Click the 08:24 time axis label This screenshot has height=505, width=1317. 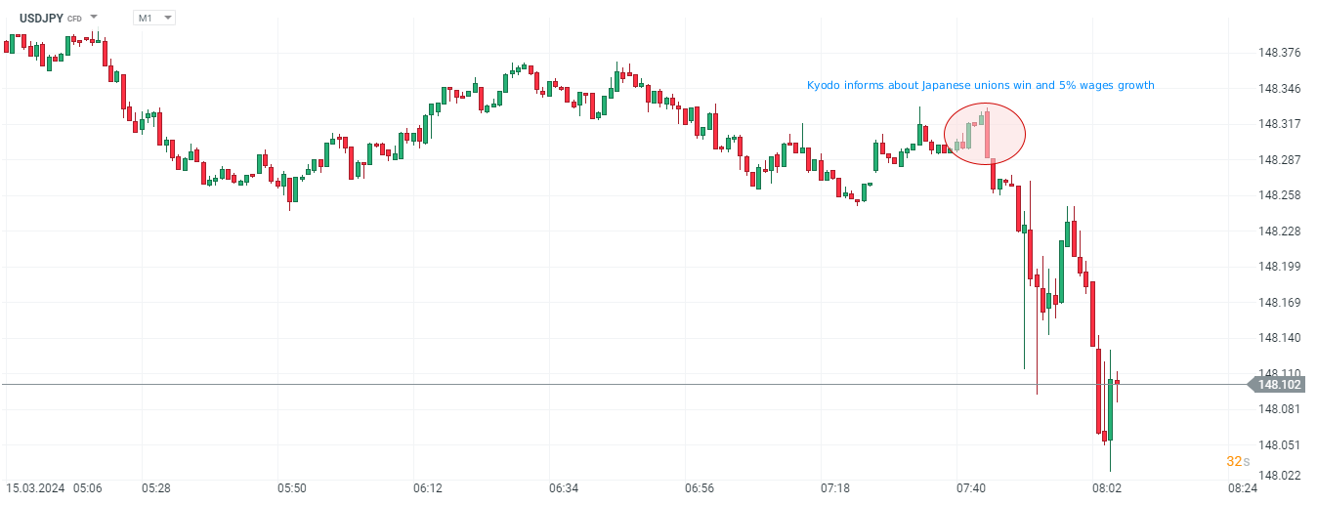click(x=1243, y=487)
